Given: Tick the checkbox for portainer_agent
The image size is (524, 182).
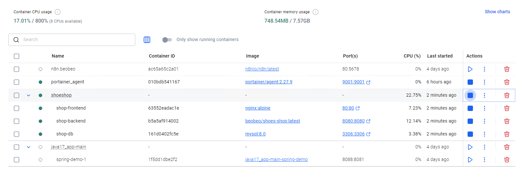Looking at the screenshot, I should pyautogui.click(x=17, y=82).
